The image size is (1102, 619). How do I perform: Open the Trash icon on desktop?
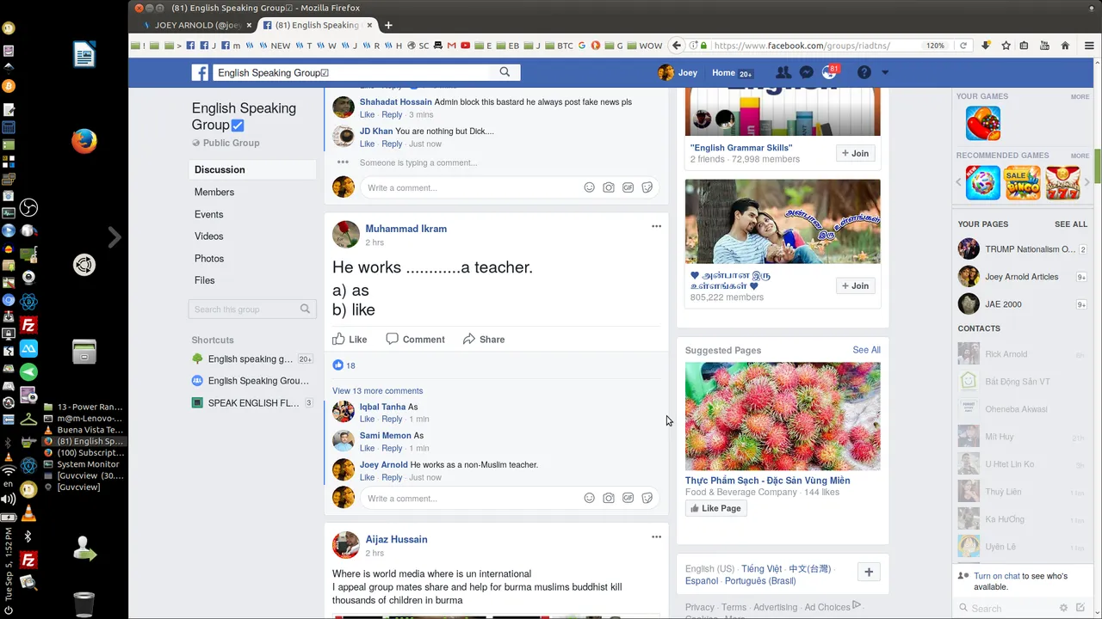point(84,604)
